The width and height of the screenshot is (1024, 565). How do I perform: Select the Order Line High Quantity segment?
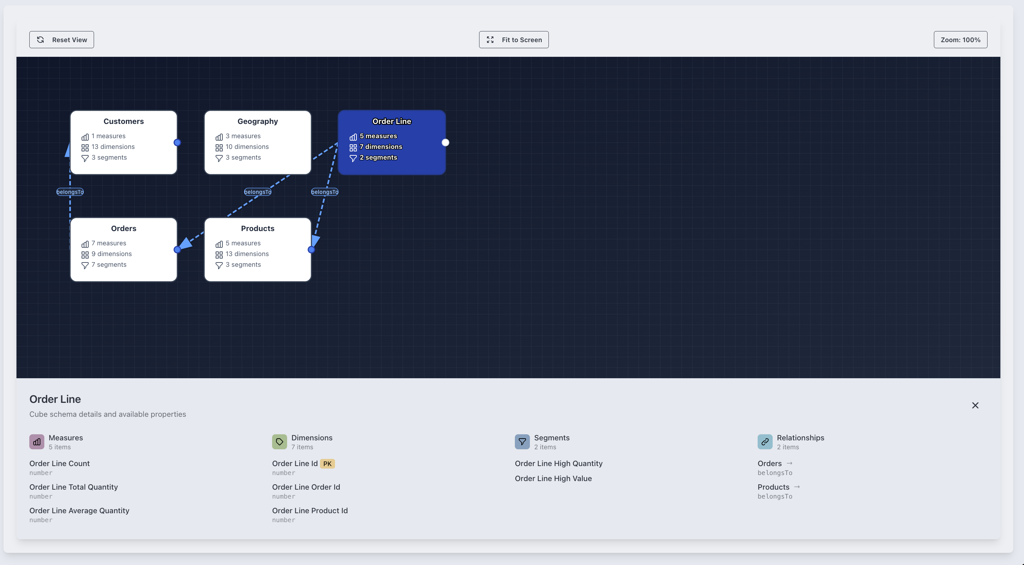[558, 463]
